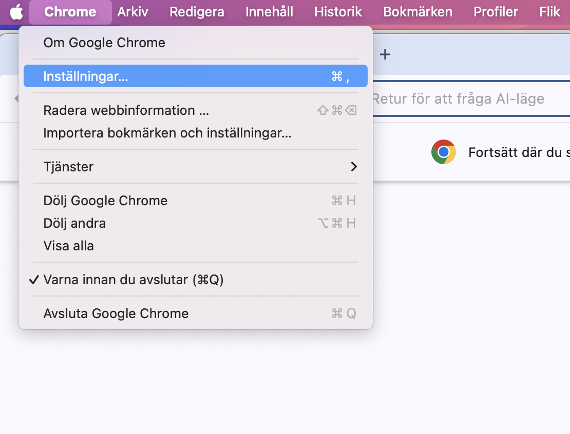
Task: Select Radera webbinformation …
Action: tap(196, 110)
